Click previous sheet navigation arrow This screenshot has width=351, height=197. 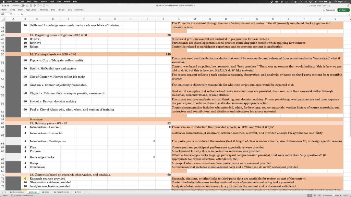pos(3,192)
